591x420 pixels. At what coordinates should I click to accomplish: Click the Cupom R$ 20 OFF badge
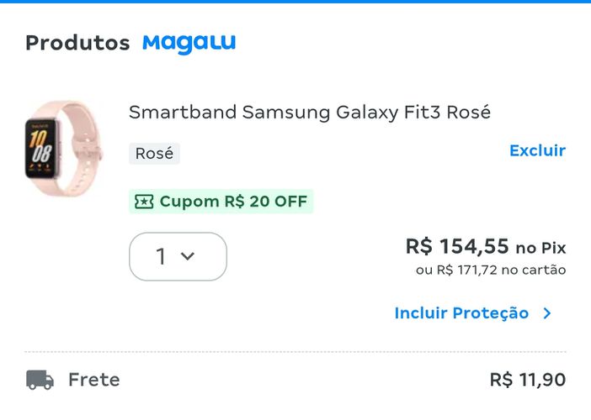point(221,202)
